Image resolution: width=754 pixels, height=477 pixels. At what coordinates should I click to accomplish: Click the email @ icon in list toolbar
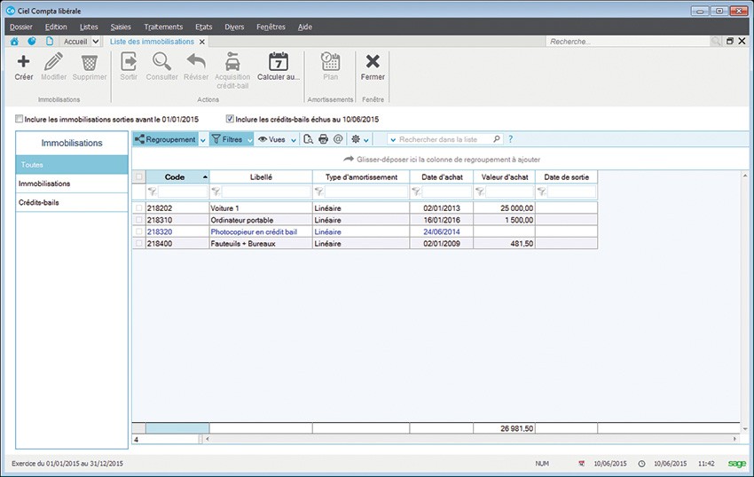coord(338,139)
